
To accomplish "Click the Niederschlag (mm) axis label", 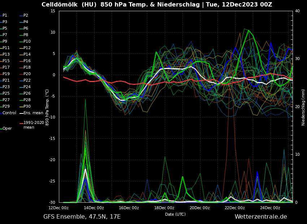I will 303,107.
